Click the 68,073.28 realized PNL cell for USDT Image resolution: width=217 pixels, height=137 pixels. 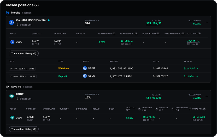(x=149, y=117)
